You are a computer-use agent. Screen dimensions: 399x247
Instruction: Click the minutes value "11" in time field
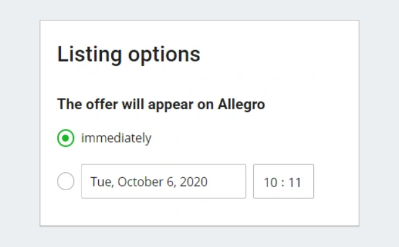click(x=295, y=182)
